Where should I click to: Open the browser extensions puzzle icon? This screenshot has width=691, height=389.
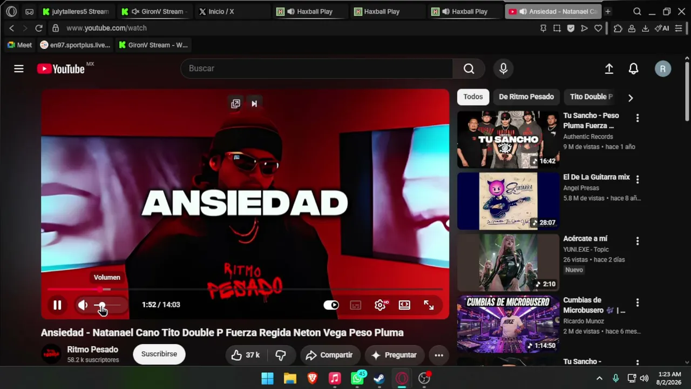coord(618,28)
